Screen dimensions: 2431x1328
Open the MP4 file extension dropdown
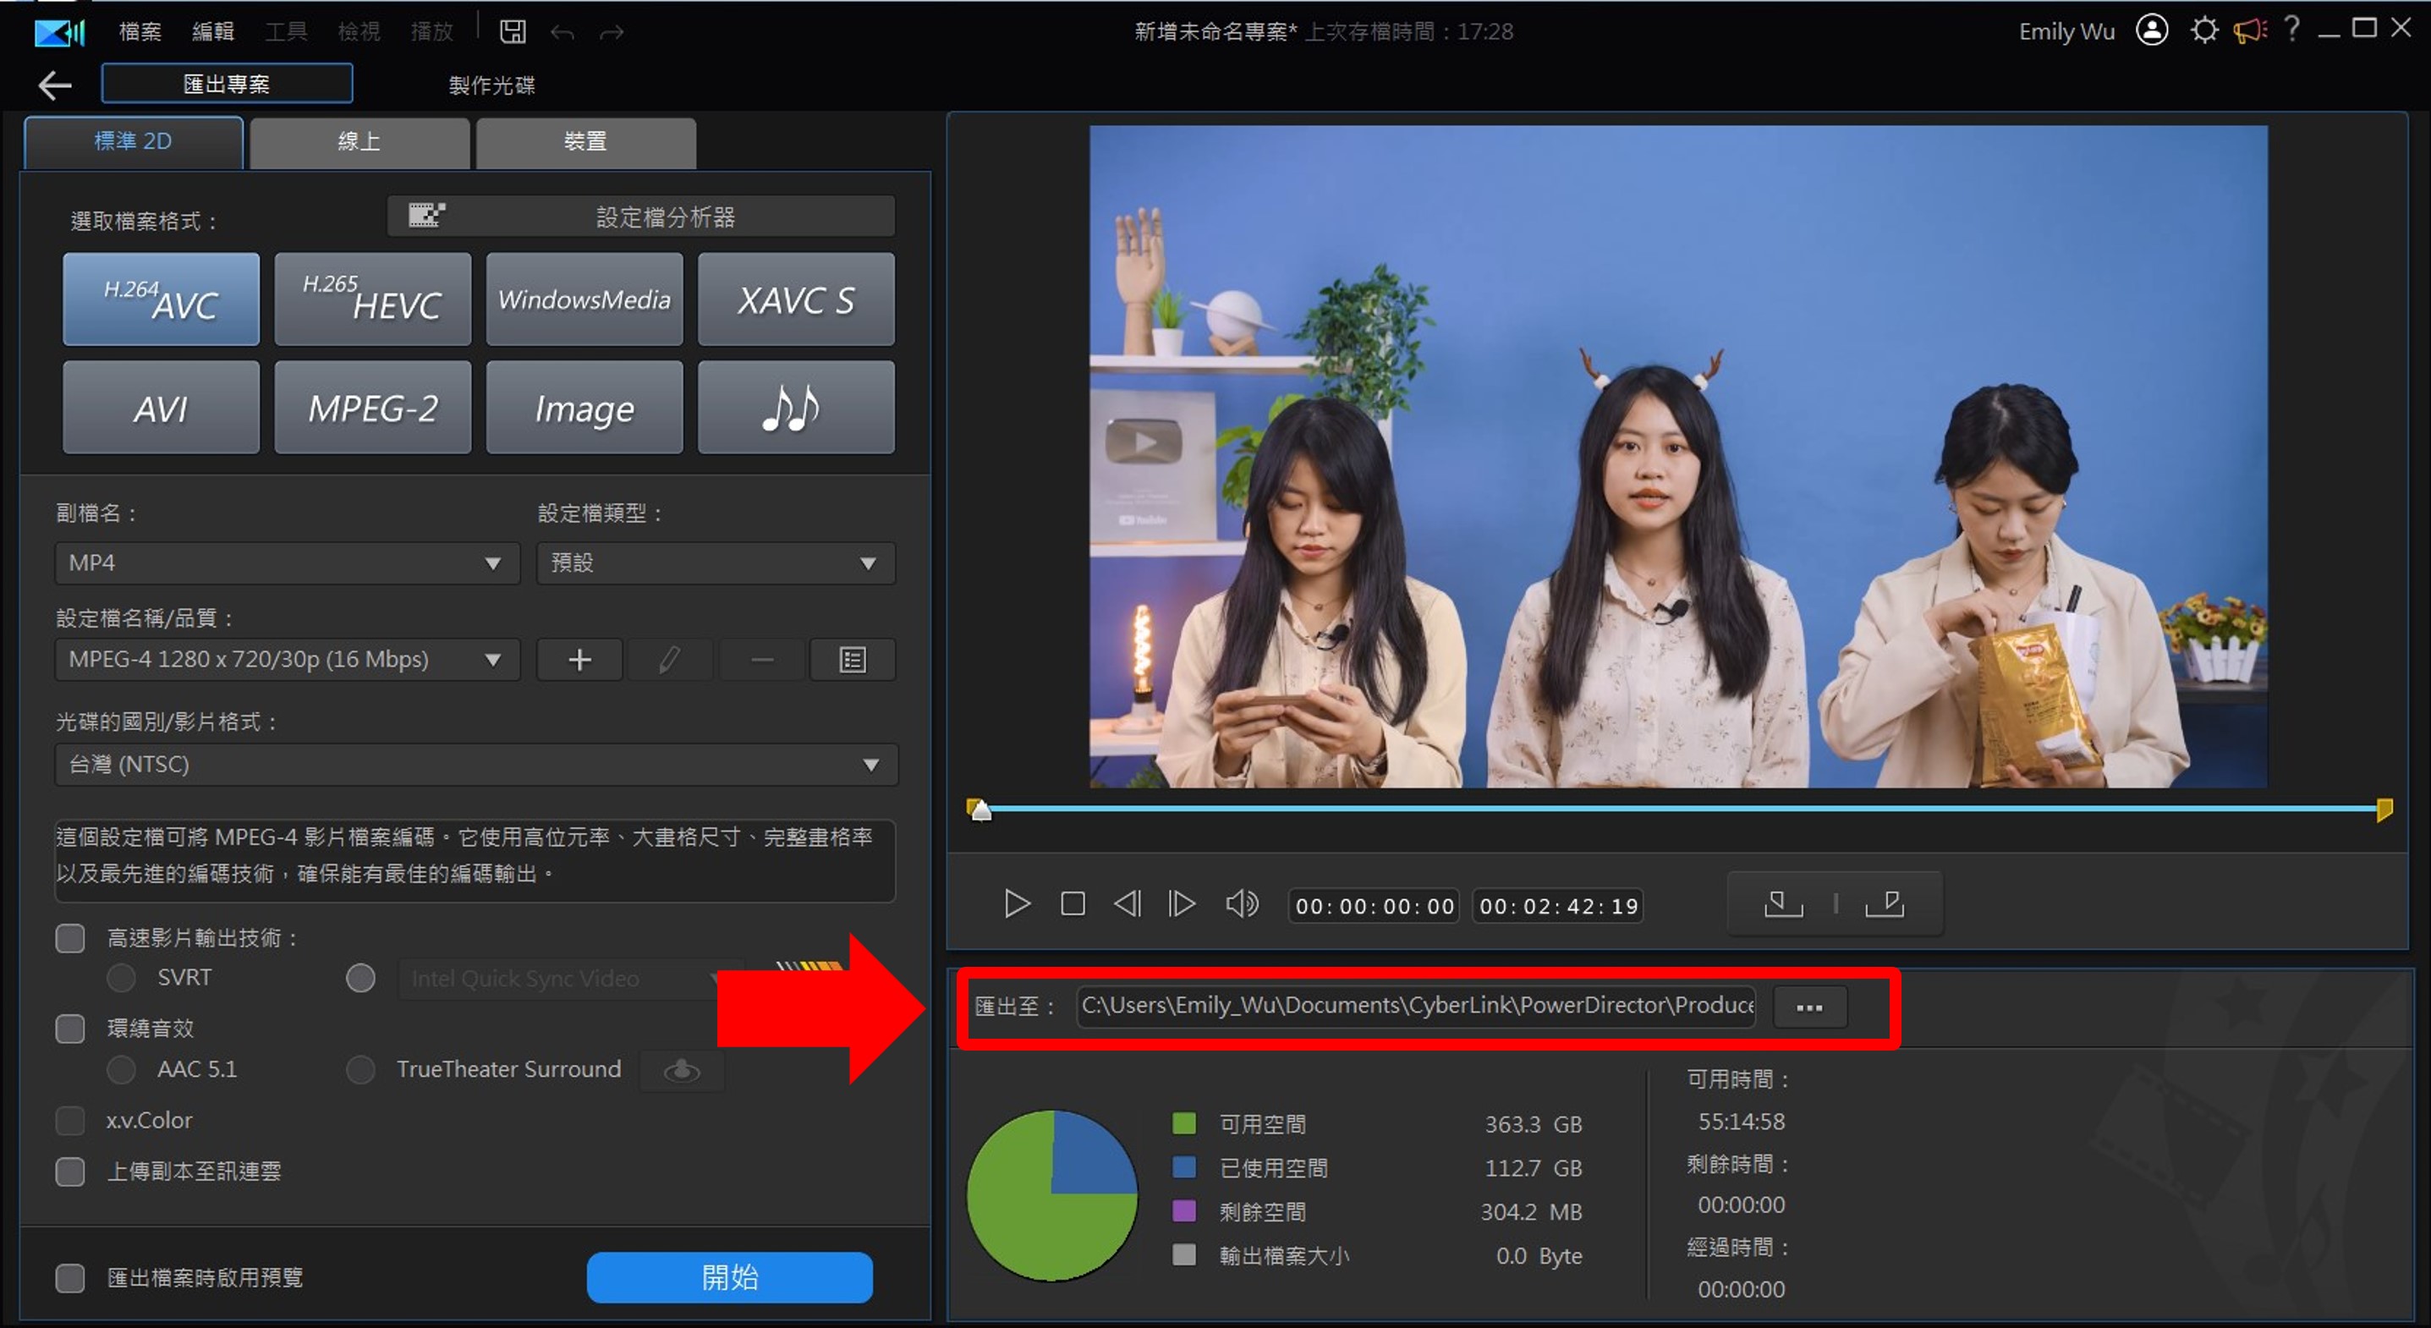[287, 562]
